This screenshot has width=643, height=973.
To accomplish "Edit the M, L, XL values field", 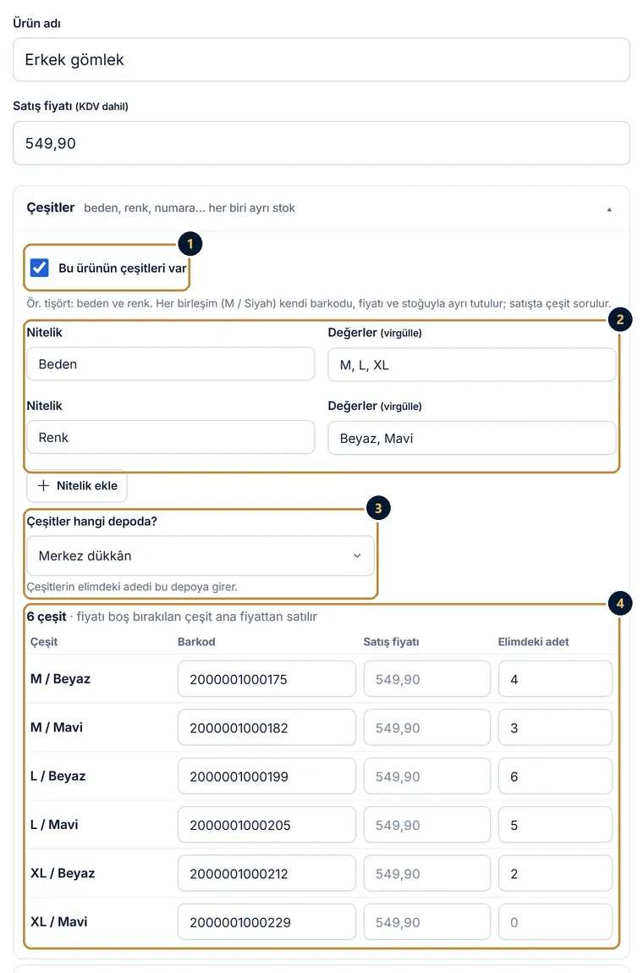I will [472, 365].
